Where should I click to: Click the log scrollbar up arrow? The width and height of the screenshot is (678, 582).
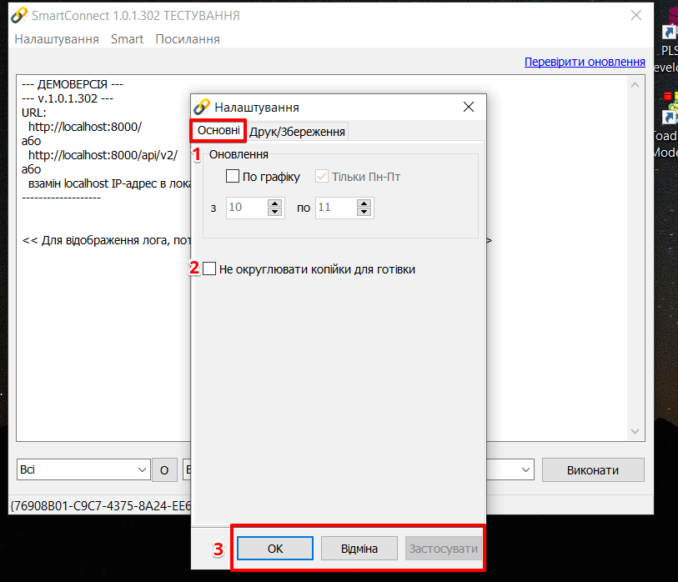coord(635,85)
